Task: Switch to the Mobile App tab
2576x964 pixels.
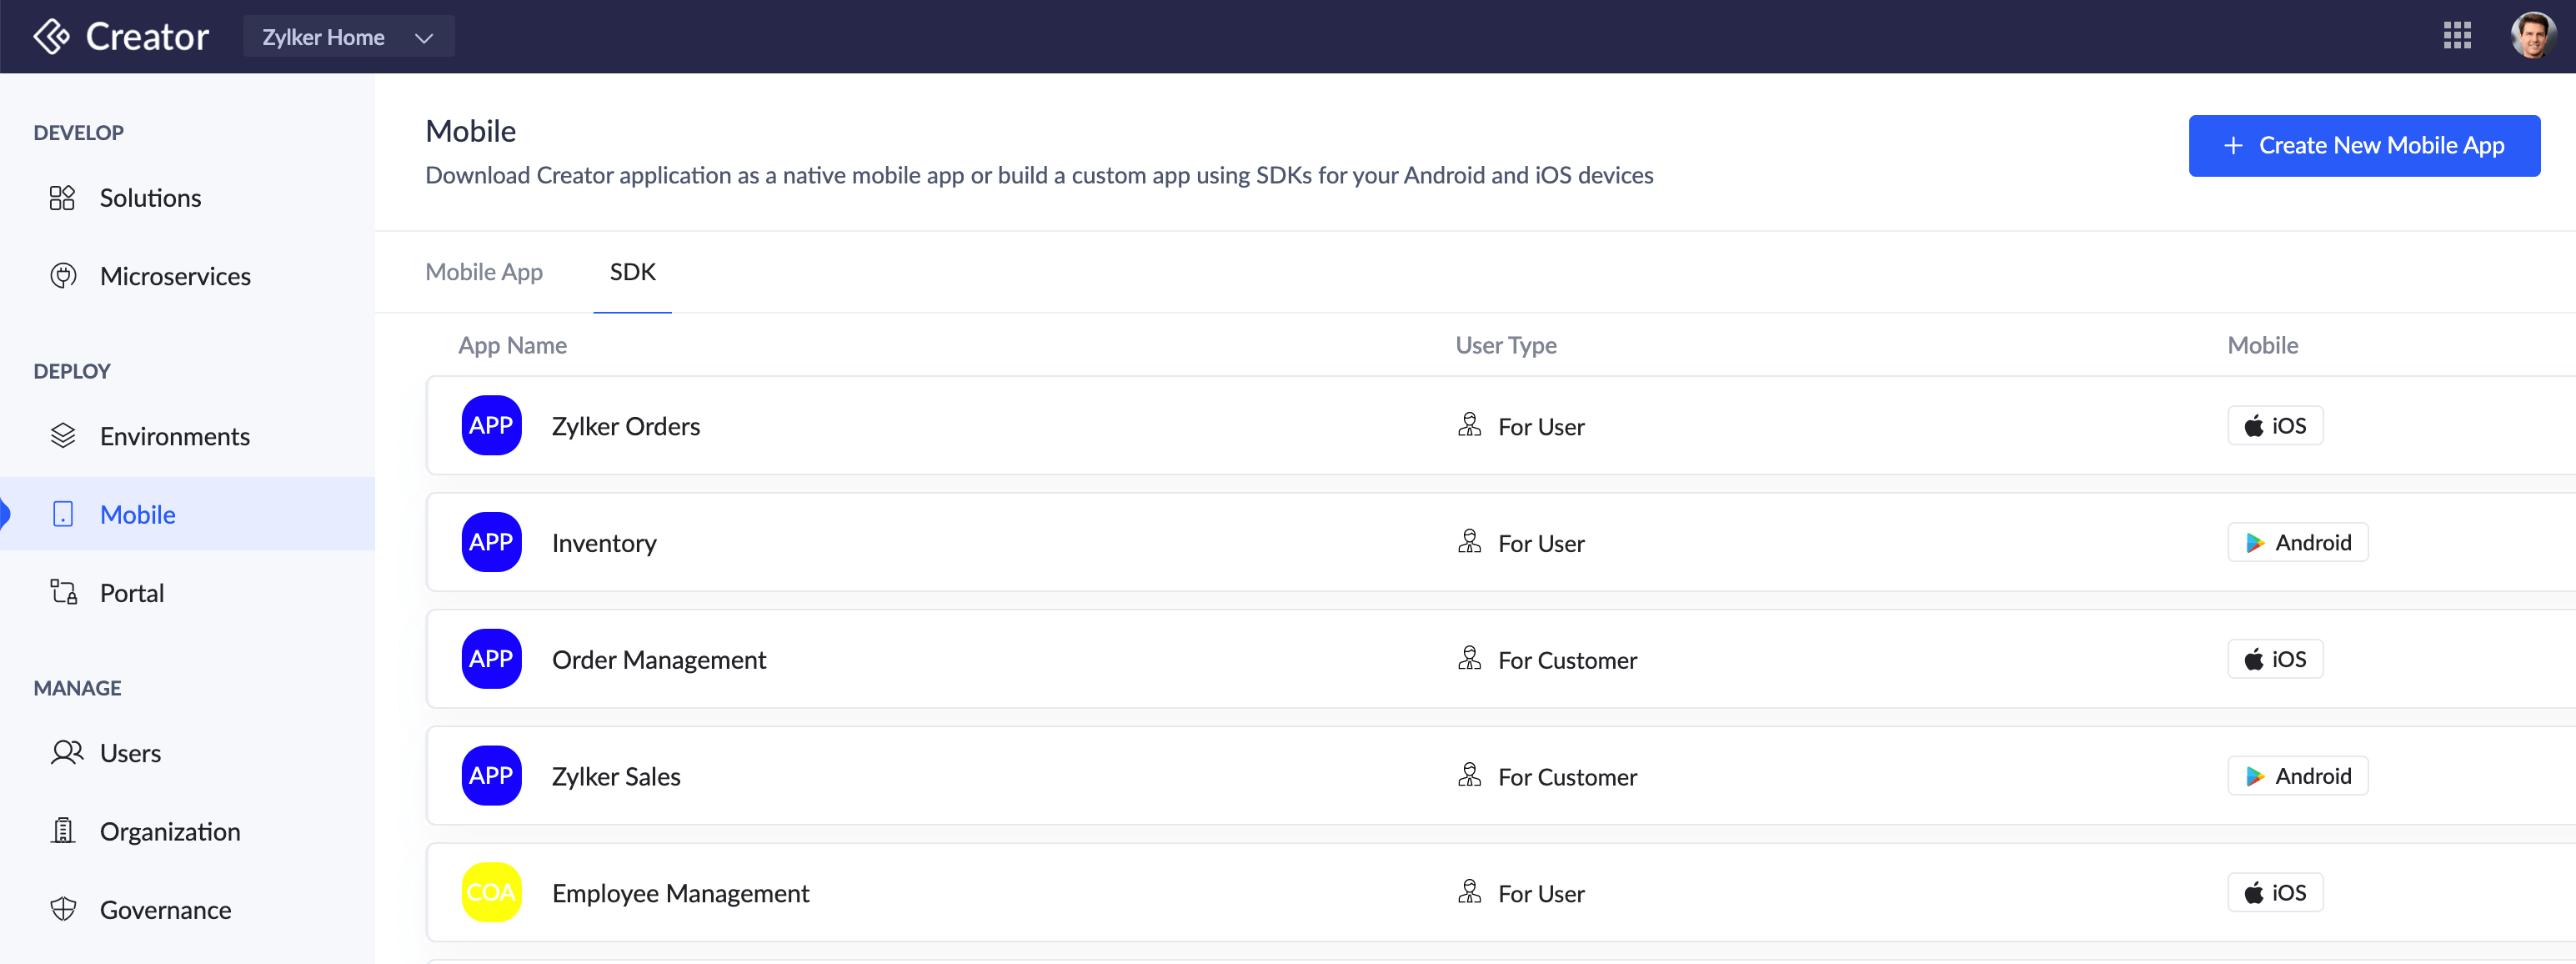Action: (x=484, y=272)
